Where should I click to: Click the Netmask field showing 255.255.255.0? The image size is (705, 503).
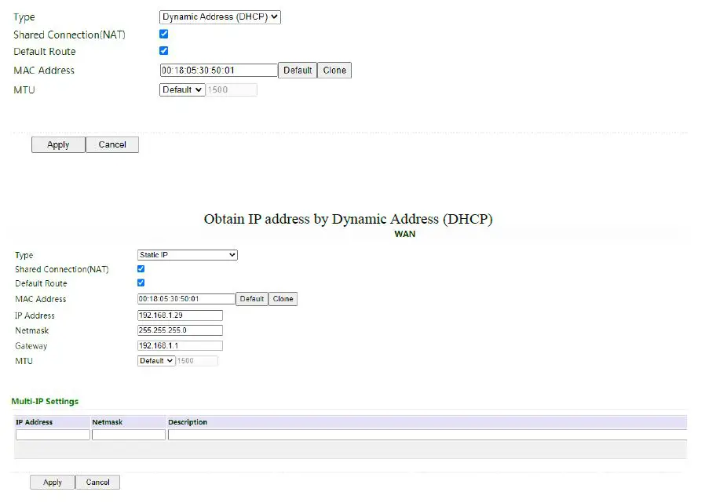point(178,330)
